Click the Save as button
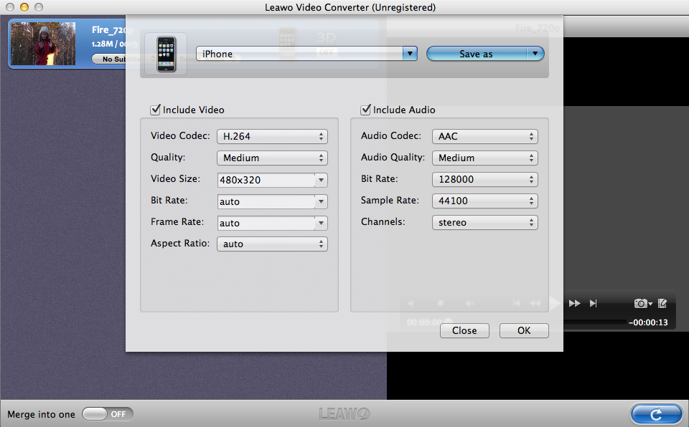This screenshot has width=689, height=427. coord(477,54)
